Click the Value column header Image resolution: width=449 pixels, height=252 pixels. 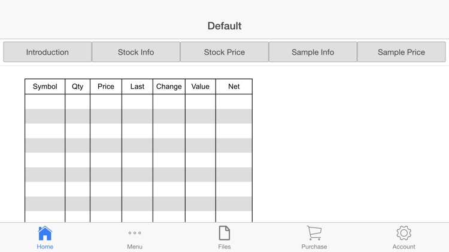coord(201,87)
